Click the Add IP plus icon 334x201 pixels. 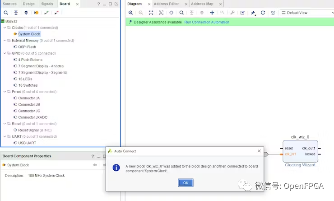pyautogui.click(x=212, y=13)
